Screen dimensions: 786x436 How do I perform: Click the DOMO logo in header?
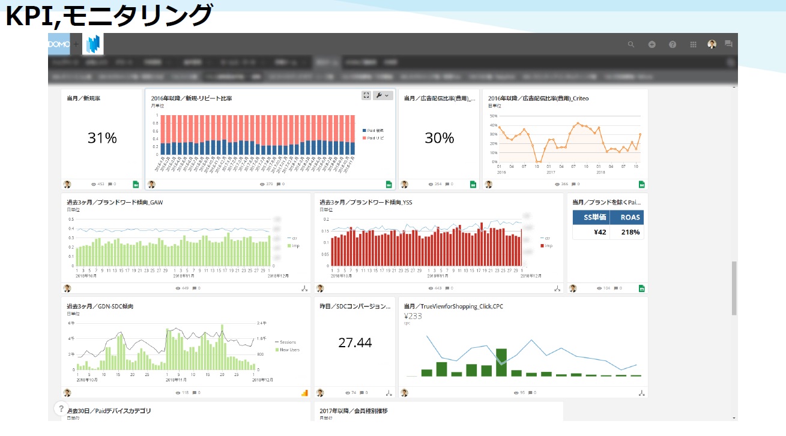tap(59, 44)
